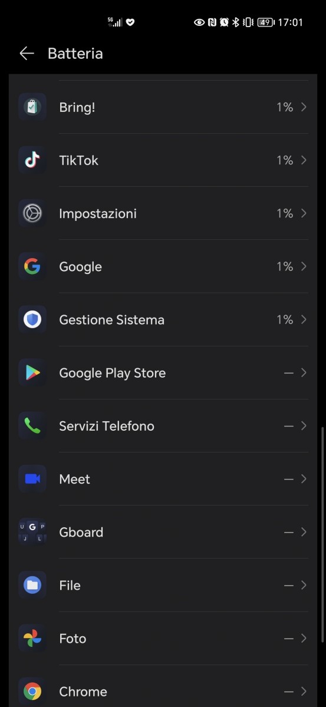Tap the Google G logo icon
This screenshot has width=326, height=707.
click(32, 266)
